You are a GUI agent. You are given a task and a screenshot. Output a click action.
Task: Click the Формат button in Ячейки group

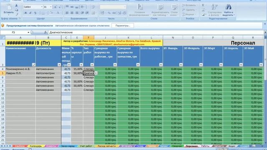189,15
